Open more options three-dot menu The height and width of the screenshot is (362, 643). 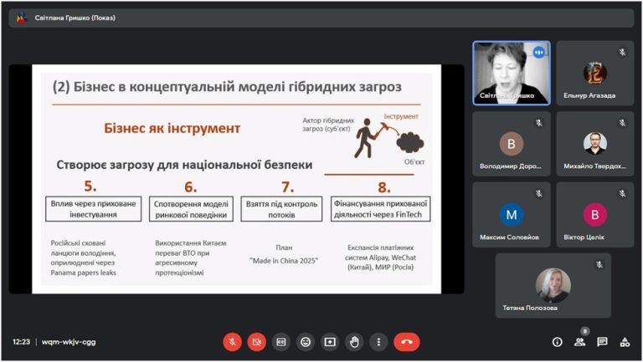point(378,342)
